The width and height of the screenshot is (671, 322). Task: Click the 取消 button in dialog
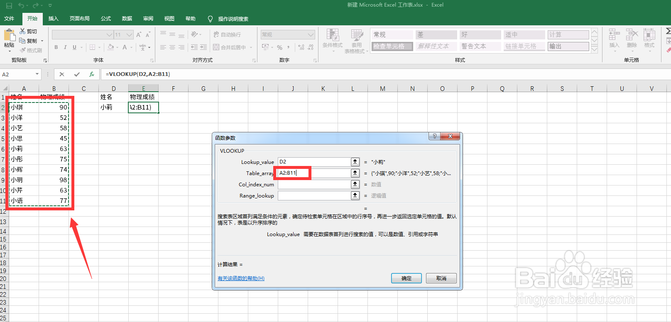441,278
